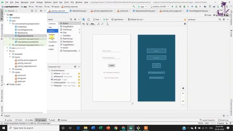Open Android Studio from the Windows taskbar
This screenshot has width=233, height=131.
pos(131,128)
